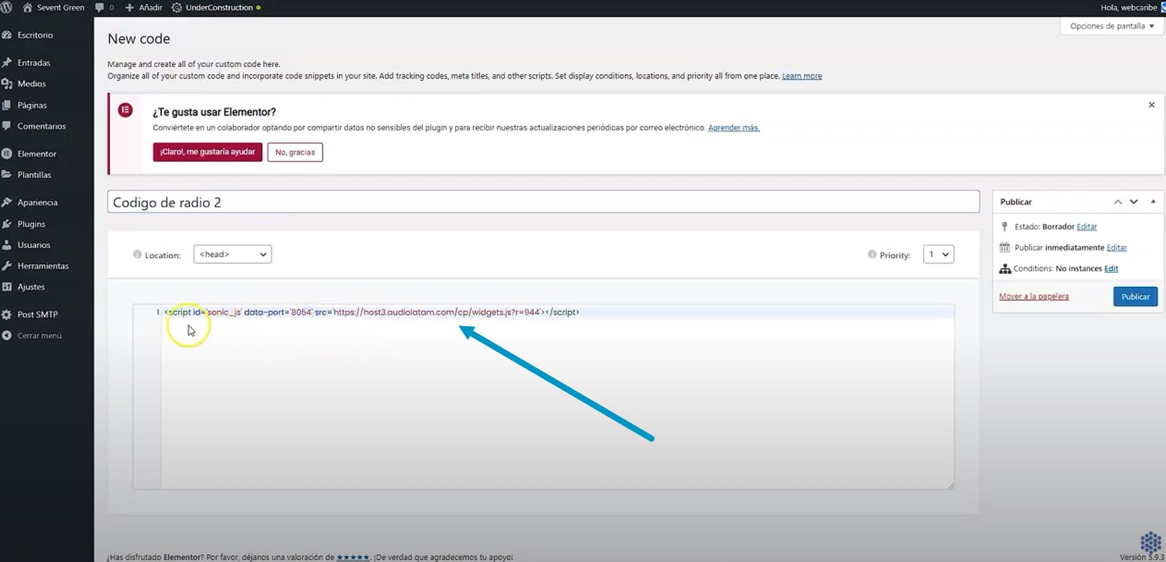Image resolution: width=1166 pixels, height=562 pixels.
Task: Open Ajustes menu
Action: 31,287
